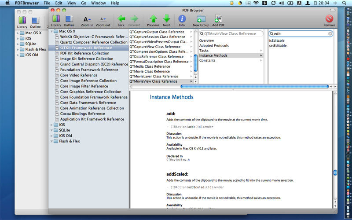Open the Help menu
This screenshot has height=220, width=352.
(115, 3)
